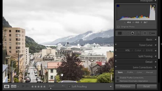Viewport: 162px width, 91px height.
Task: Click the A value -10.5
Action: (137, 22)
